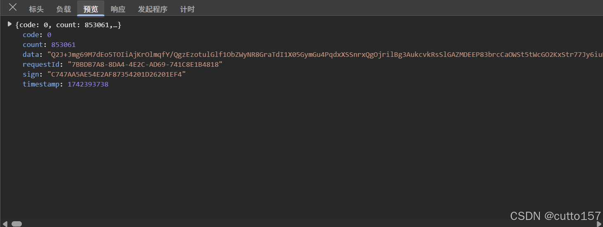Switch to the 响应 tab
The width and height of the screenshot is (603, 227).
(118, 9)
